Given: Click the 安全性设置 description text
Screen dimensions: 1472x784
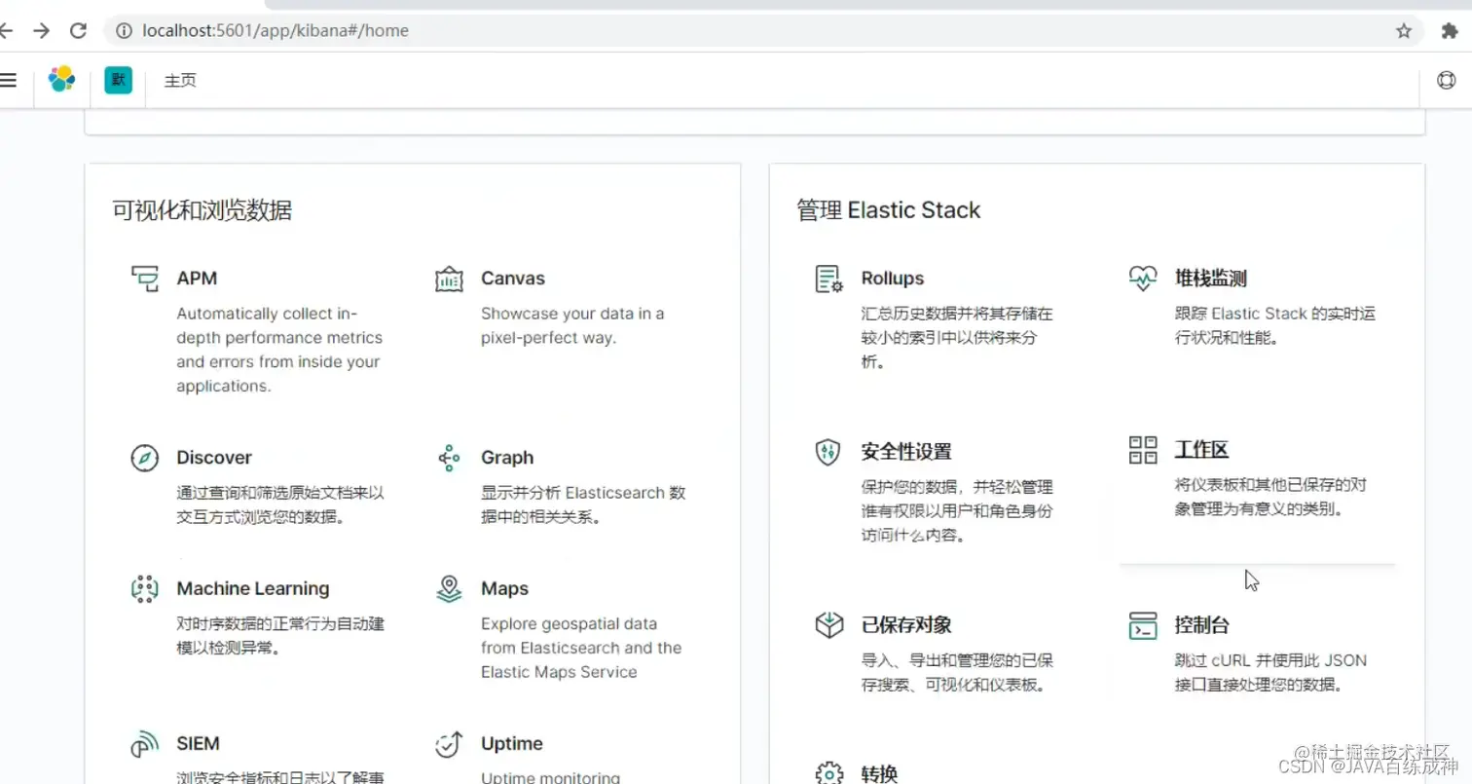Looking at the screenshot, I should point(957,511).
